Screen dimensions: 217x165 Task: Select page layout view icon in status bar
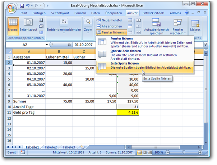click(145, 152)
